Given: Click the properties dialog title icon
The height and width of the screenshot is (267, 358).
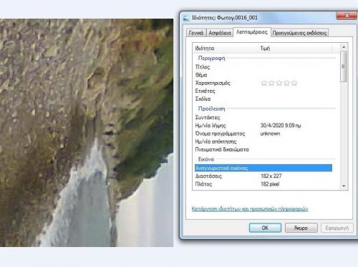Looking at the screenshot, I should [x=186, y=18].
